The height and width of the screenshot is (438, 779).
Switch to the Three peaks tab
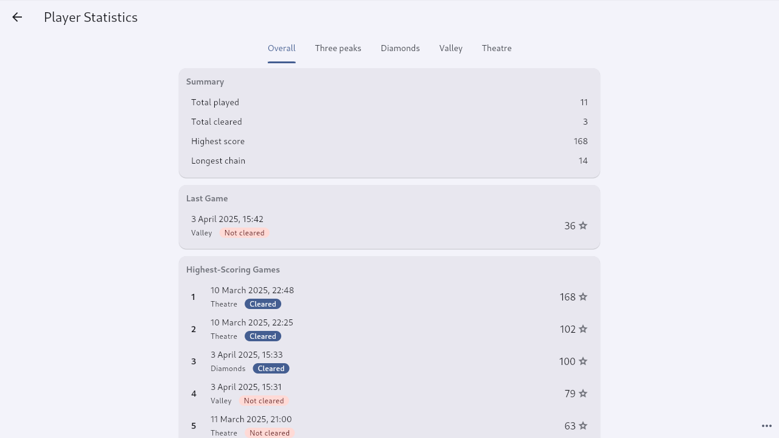[x=338, y=48]
